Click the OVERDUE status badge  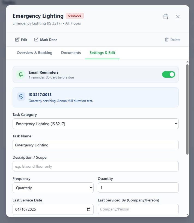[75, 16]
